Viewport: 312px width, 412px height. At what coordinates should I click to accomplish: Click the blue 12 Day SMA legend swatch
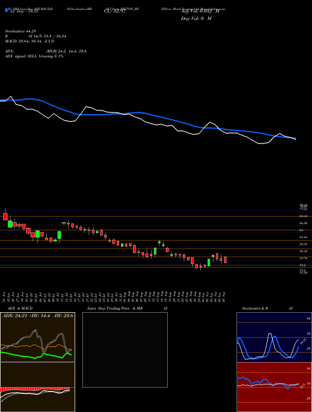6,10
